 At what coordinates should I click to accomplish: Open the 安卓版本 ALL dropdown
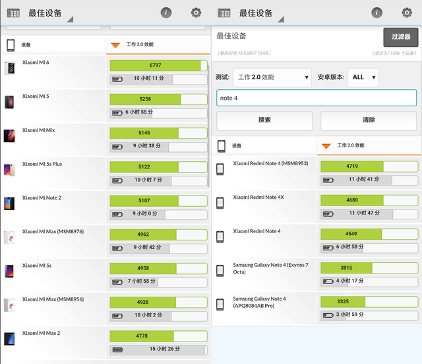click(x=363, y=77)
